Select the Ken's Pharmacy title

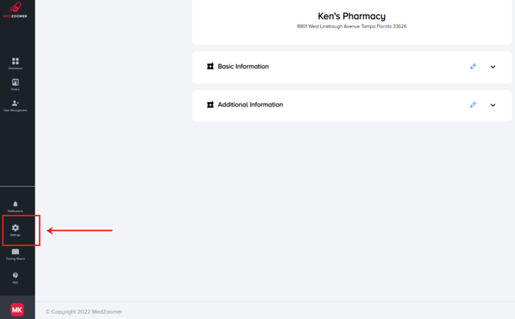(x=352, y=16)
